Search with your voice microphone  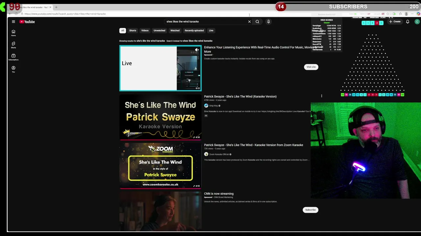pos(268,22)
